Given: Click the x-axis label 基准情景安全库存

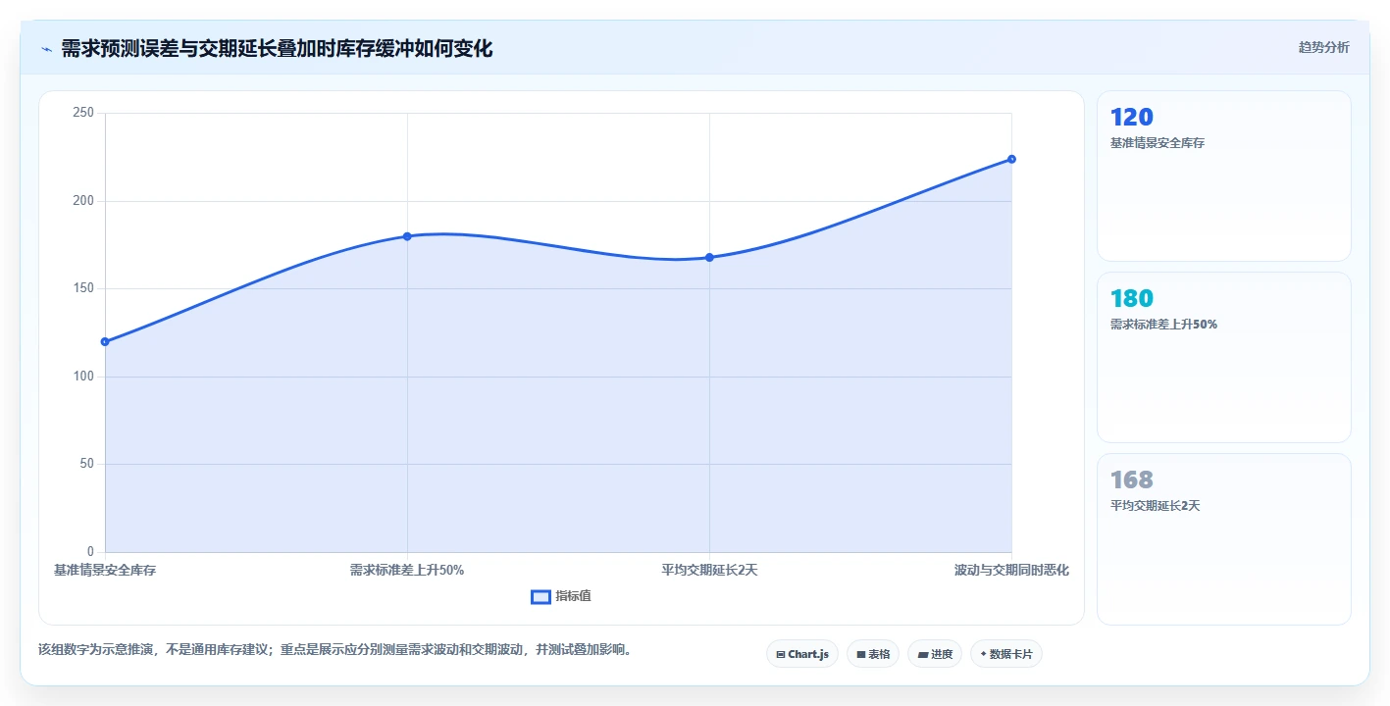Looking at the screenshot, I should click(x=105, y=571).
